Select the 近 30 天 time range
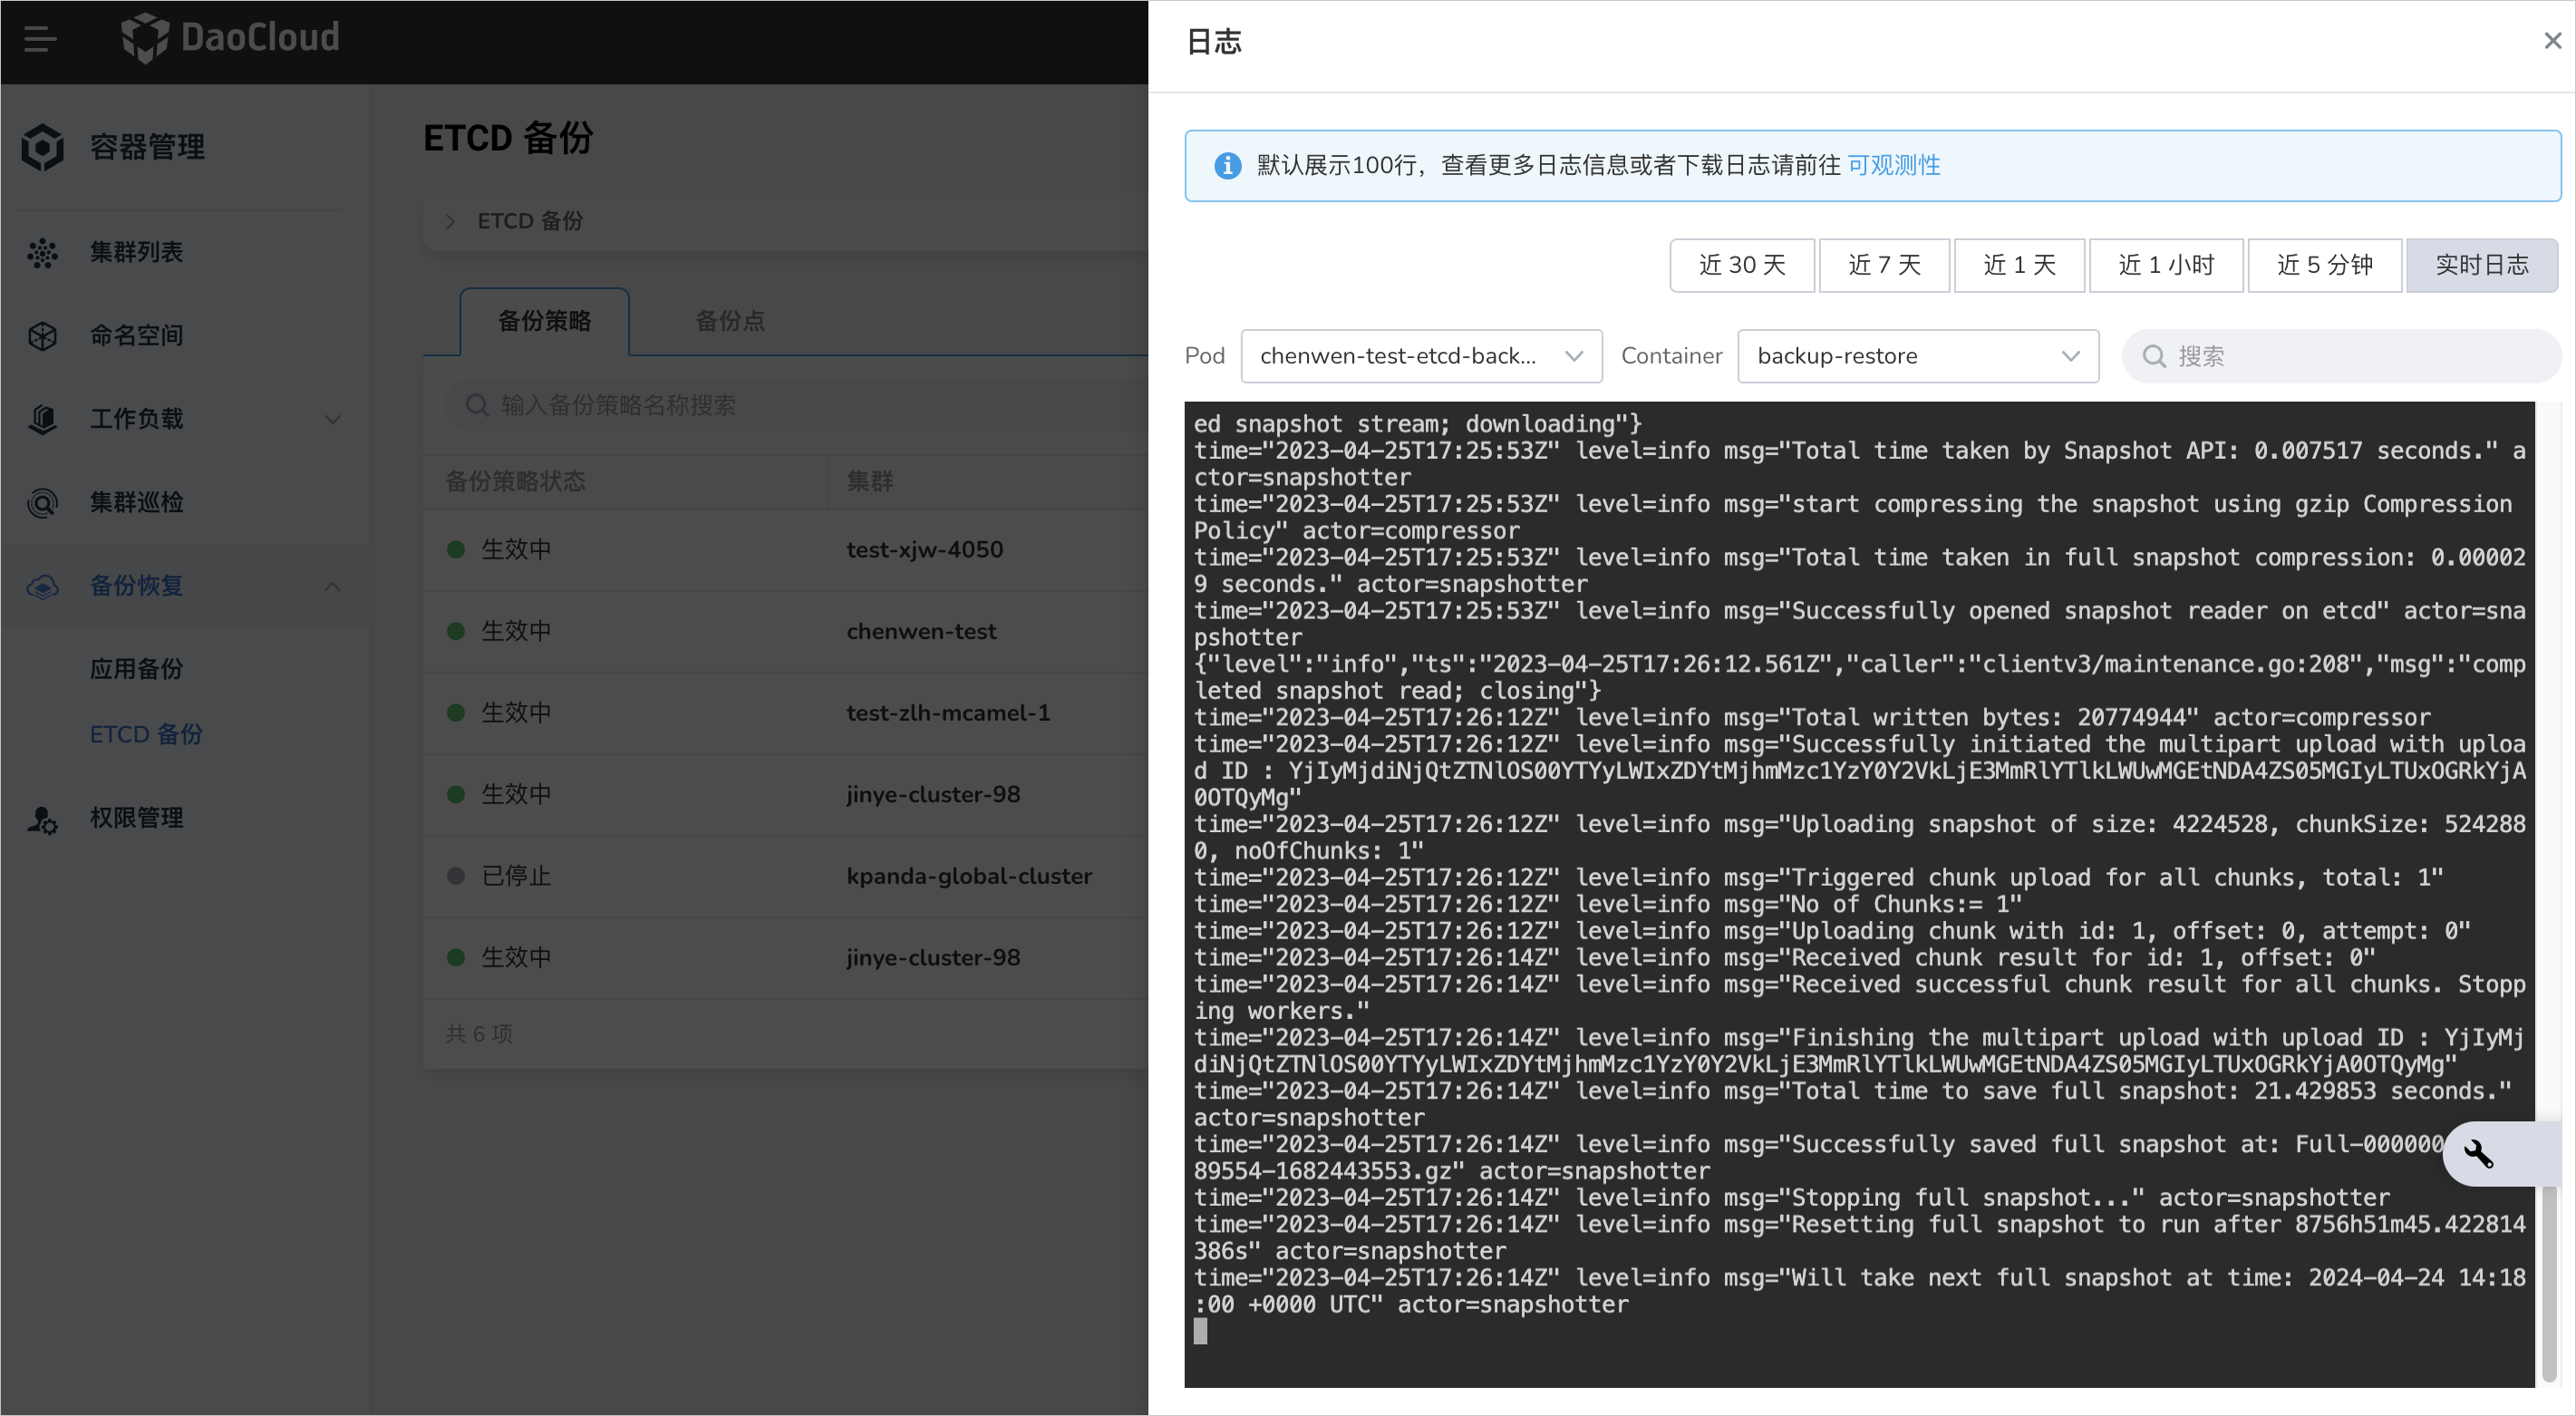Image resolution: width=2576 pixels, height=1416 pixels. pos(1742,265)
